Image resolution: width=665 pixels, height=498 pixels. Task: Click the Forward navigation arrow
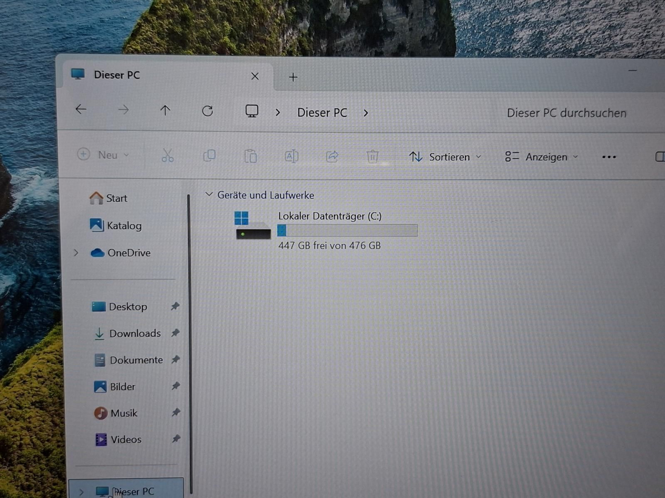123,110
